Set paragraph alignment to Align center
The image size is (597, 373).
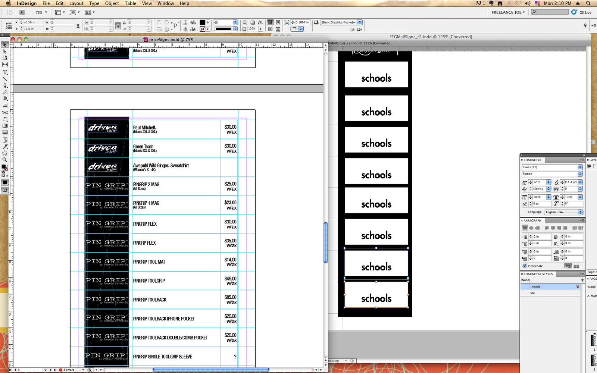(531, 228)
